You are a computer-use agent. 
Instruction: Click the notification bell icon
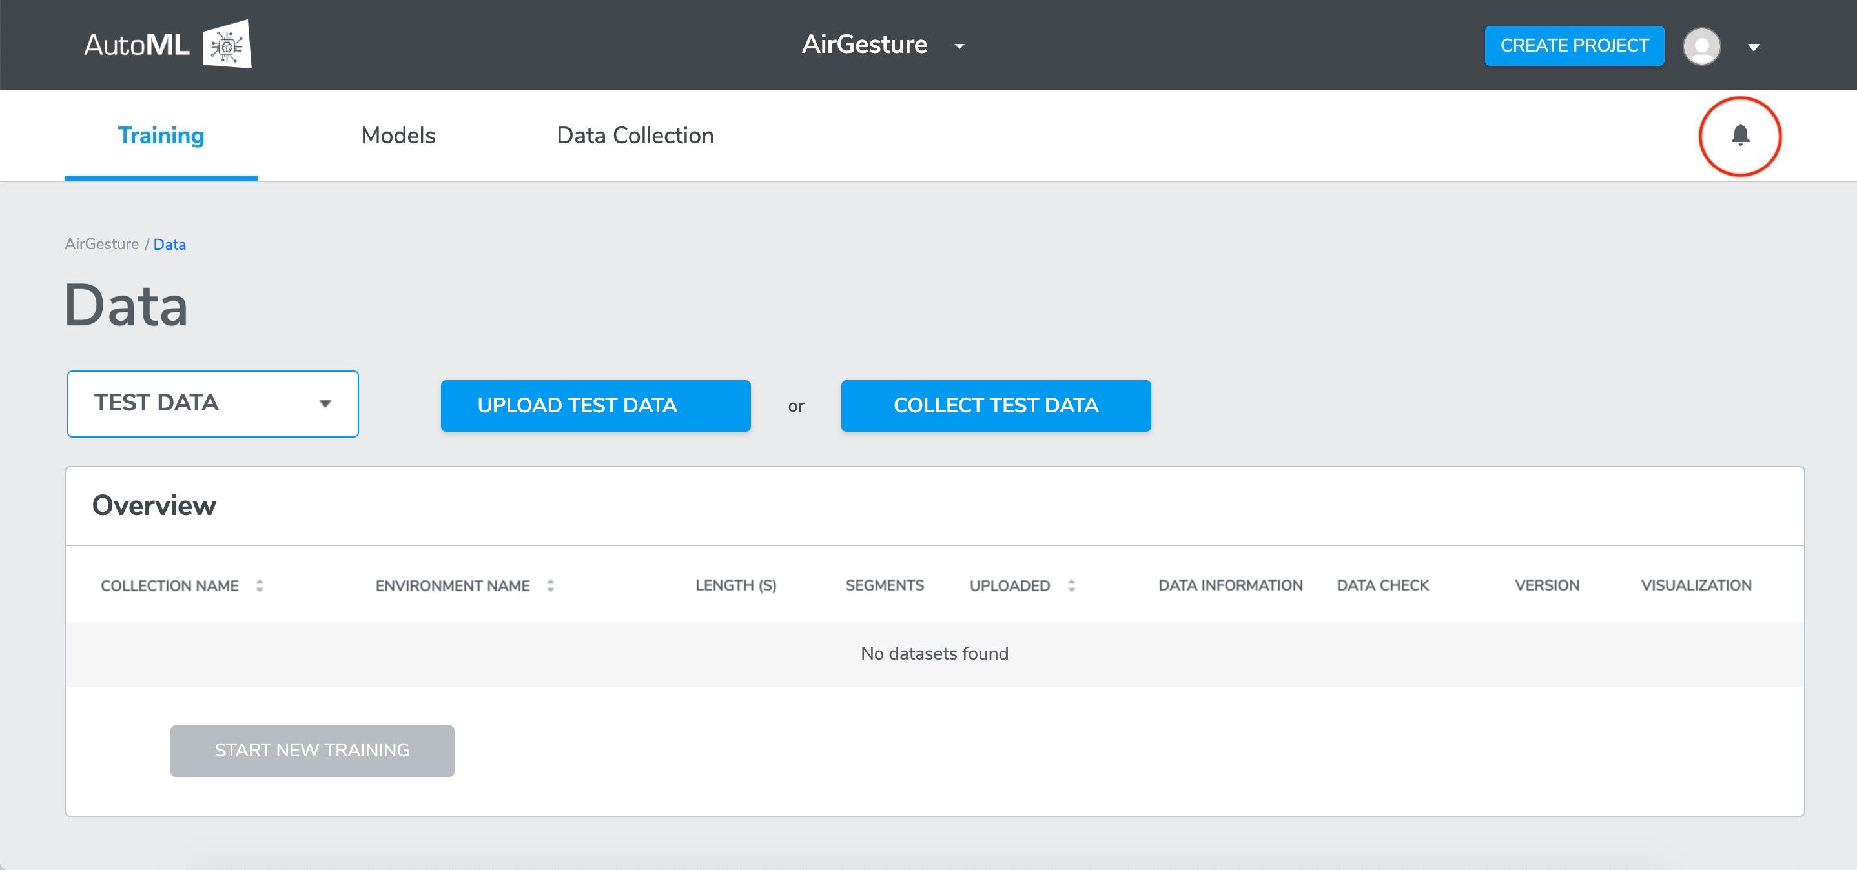[x=1739, y=135]
